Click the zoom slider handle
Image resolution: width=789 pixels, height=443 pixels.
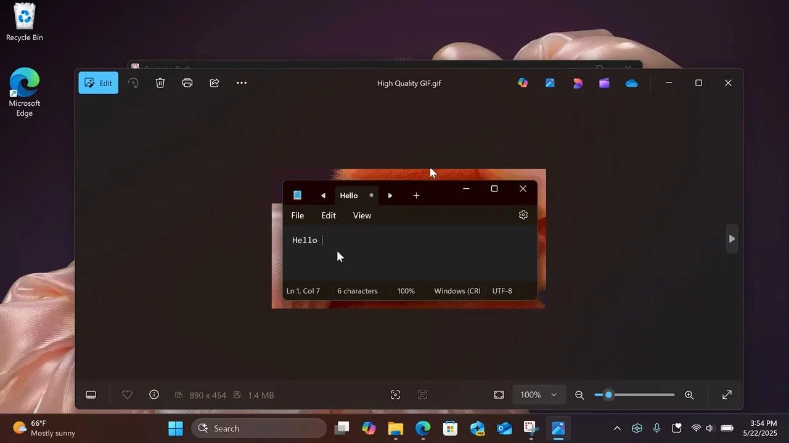pyautogui.click(x=608, y=395)
